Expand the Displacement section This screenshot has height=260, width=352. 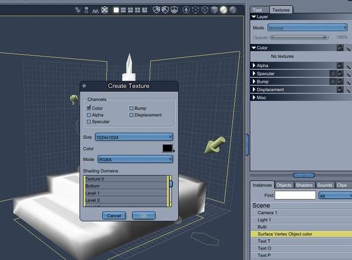[254, 89]
